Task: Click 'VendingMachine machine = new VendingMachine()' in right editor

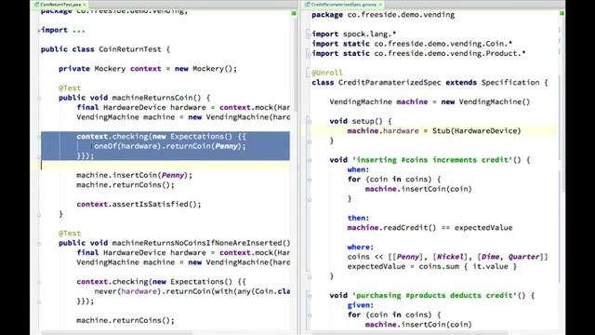Action: (x=430, y=101)
